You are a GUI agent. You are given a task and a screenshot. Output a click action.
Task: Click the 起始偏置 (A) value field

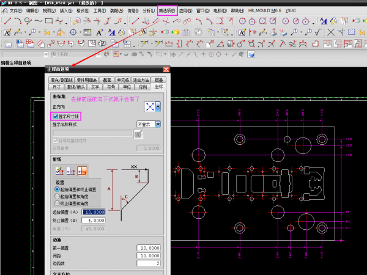94,212
